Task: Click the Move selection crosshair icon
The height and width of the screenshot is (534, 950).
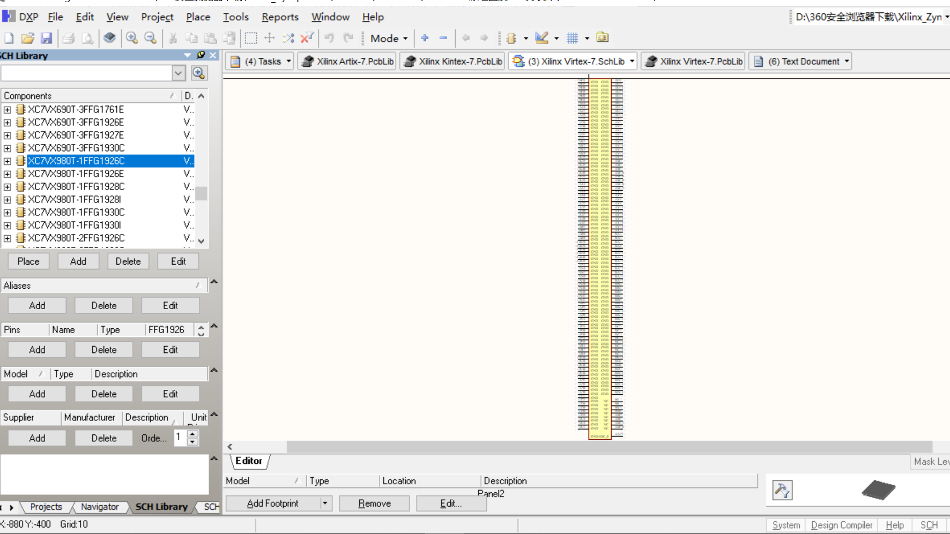Action: pos(270,38)
